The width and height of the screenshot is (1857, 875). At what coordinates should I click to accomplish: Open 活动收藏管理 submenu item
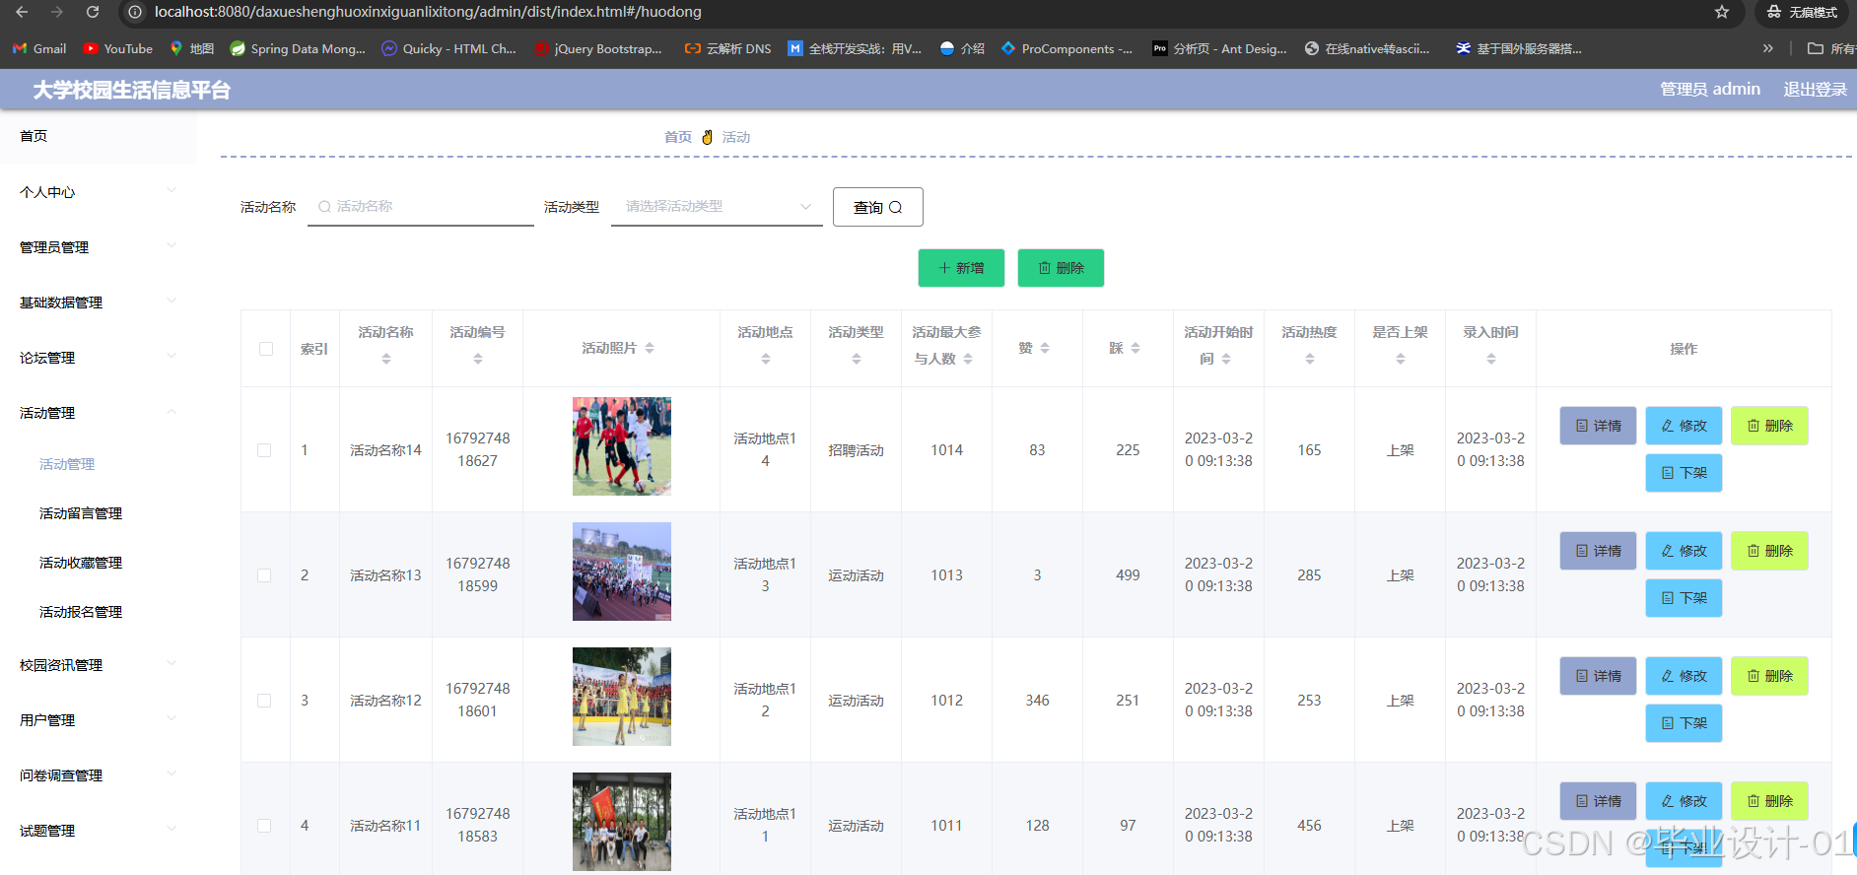tap(99, 563)
